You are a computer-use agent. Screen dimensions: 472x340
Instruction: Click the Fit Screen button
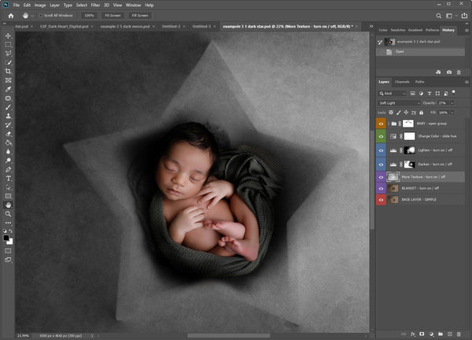coord(113,15)
